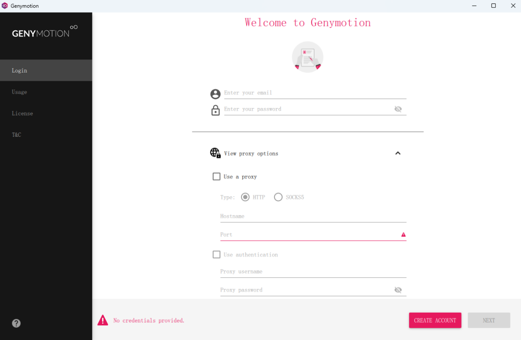
Task: Open the help question mark icon
Action: click(16, 323)
